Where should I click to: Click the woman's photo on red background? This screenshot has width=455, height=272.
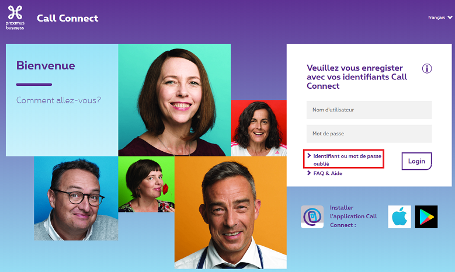(x=258, y=128)
